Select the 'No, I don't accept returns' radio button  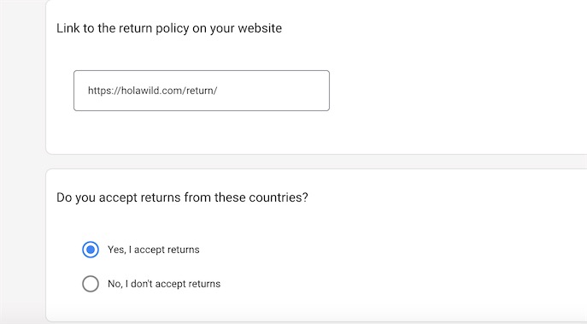click(x=91, y=284)
